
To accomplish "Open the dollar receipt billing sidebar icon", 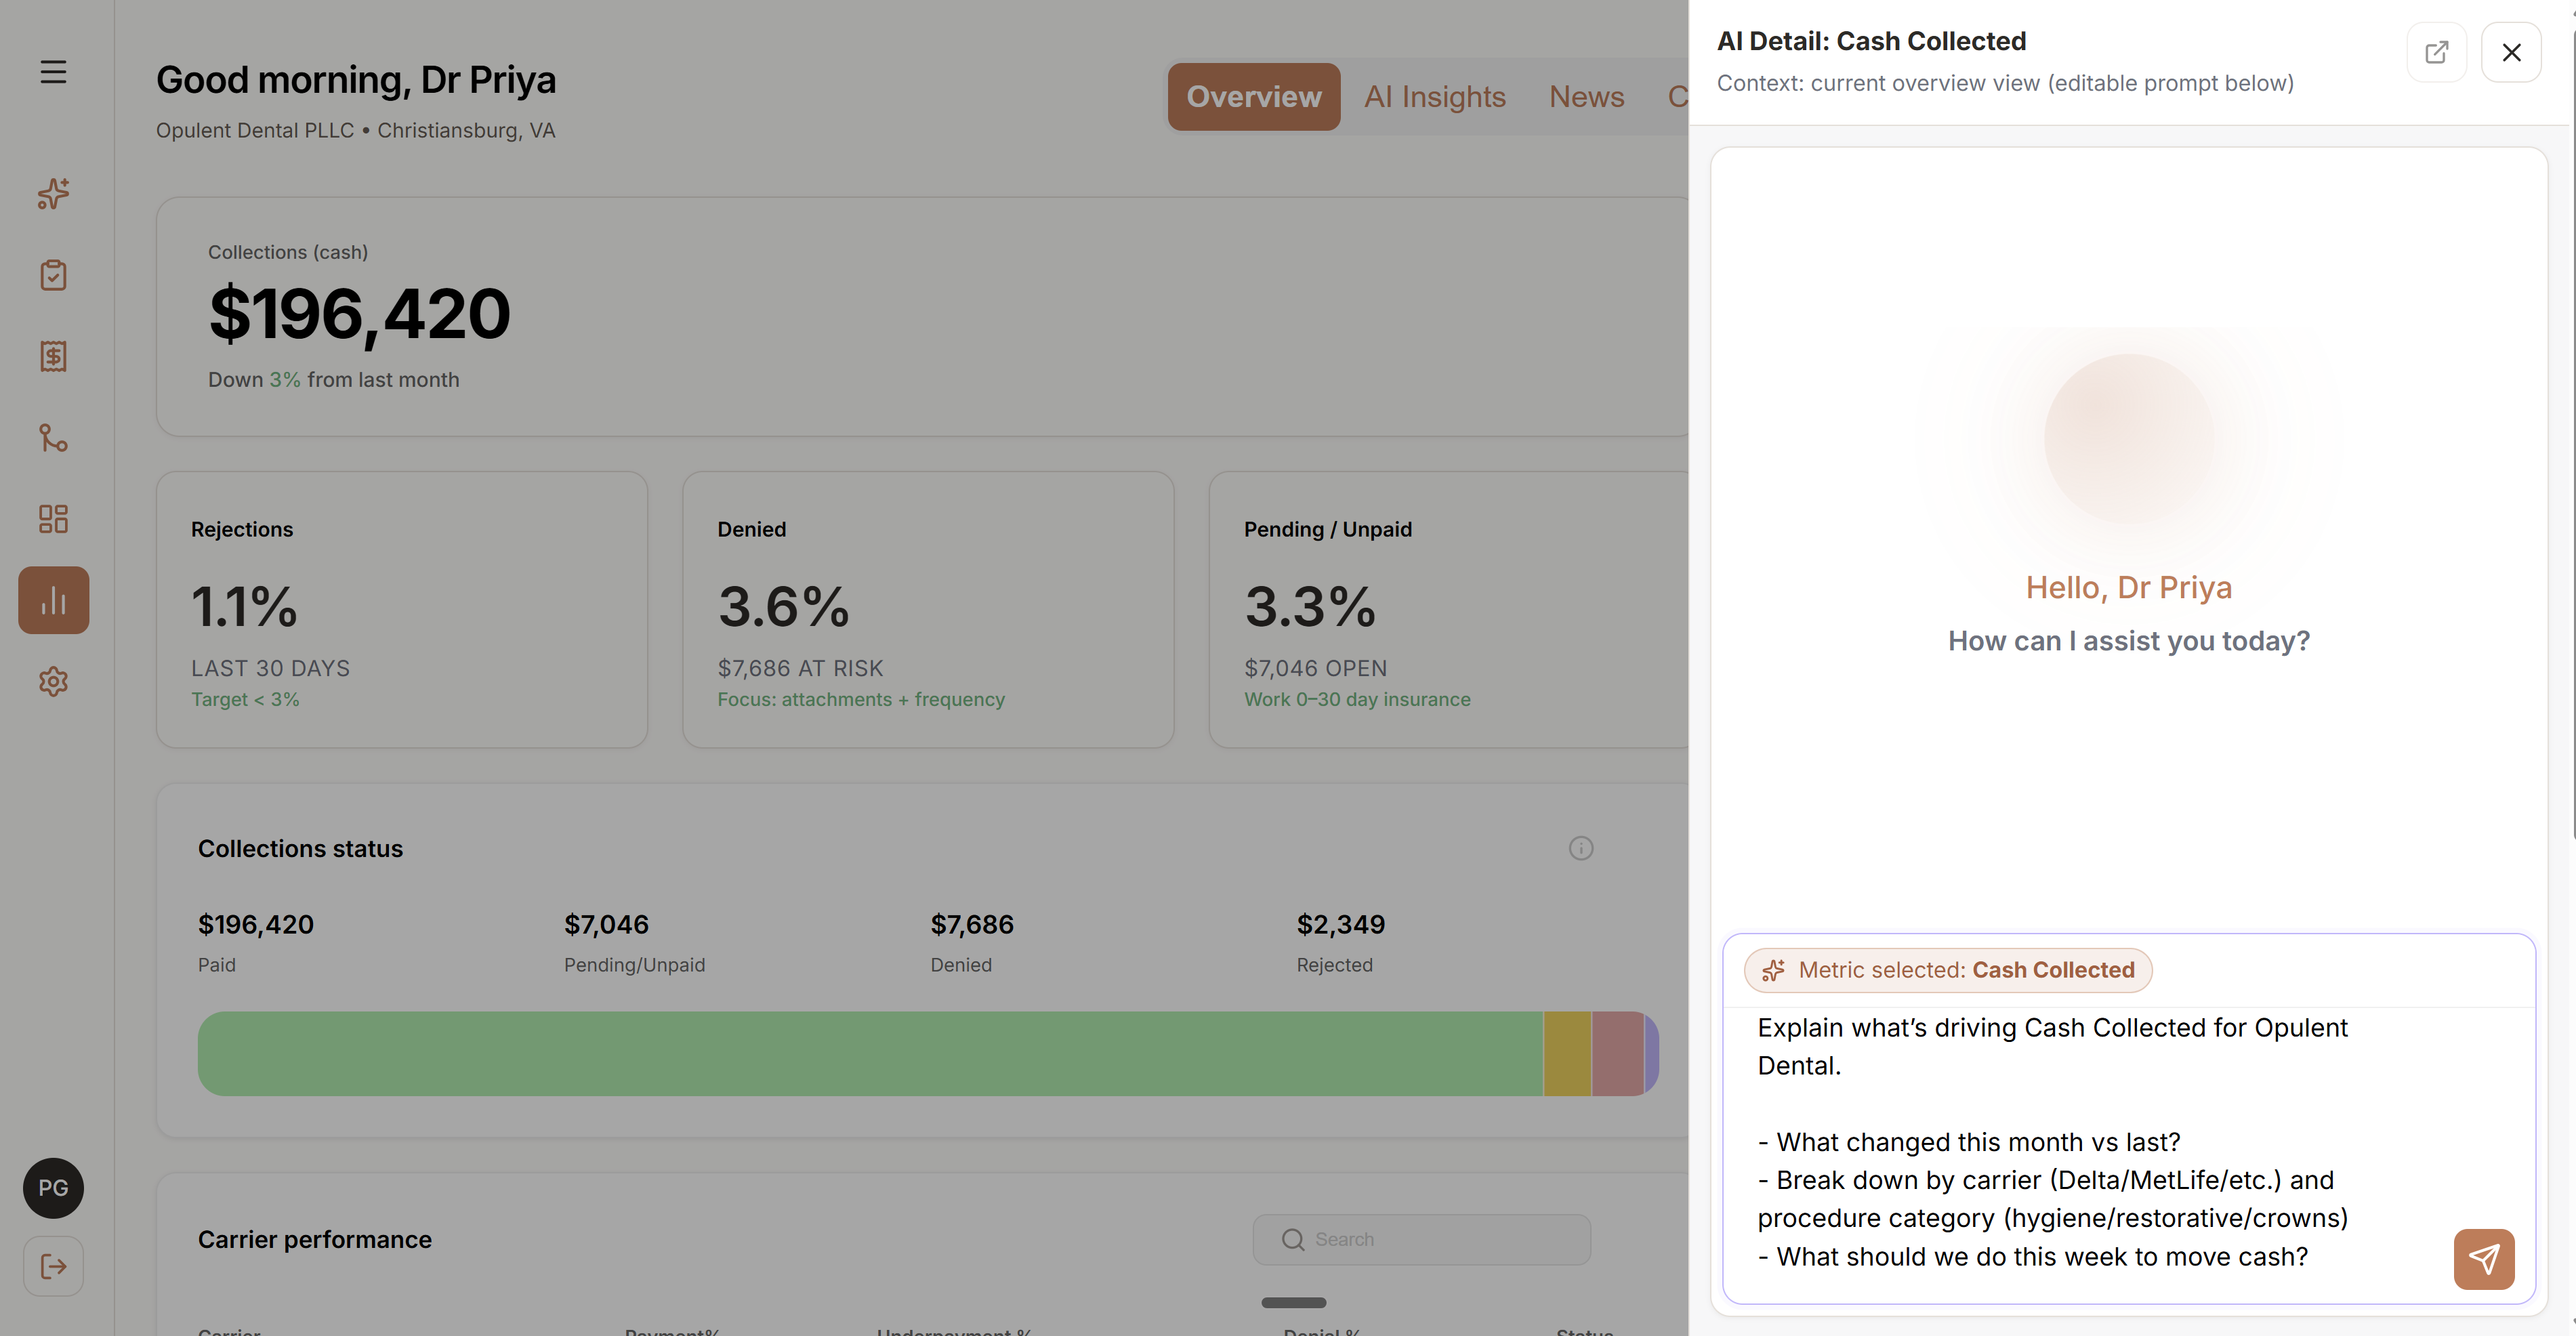I will [x=53, y=356].
